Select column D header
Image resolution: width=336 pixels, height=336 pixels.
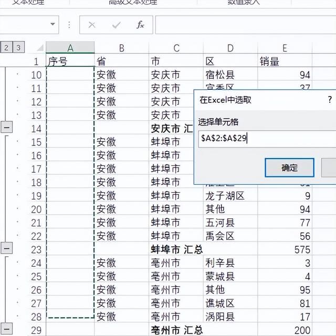click(230, 48)
